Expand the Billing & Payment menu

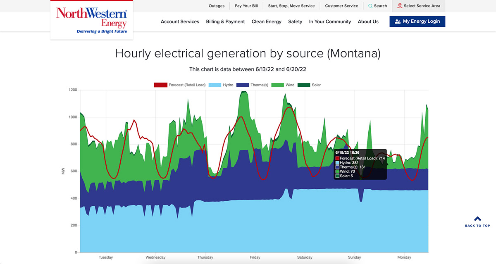click(225, 21)
